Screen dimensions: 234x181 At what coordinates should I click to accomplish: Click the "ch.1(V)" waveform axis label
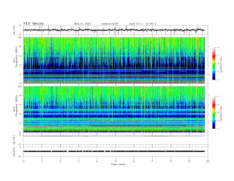pyautogui.click(x=14, y=30)
